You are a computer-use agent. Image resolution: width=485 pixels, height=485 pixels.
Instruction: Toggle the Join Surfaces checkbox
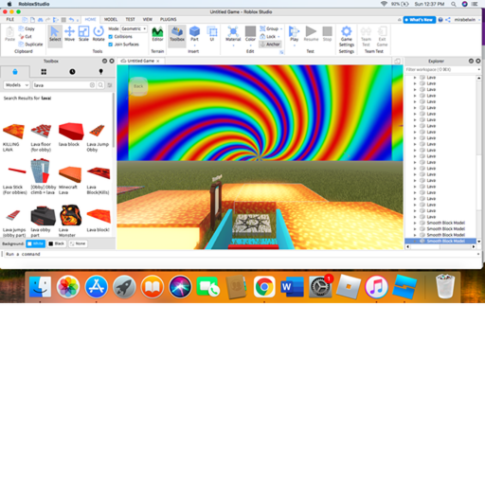point(111,45)
